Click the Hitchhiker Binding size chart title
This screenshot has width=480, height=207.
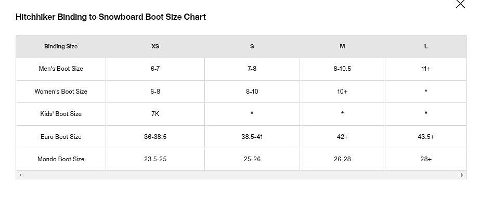point(111,17)
